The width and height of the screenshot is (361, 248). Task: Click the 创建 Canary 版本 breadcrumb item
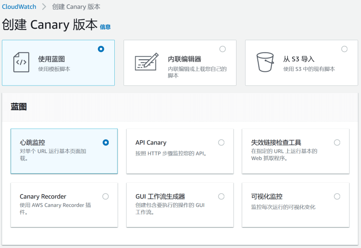click(x=76, y=7)
